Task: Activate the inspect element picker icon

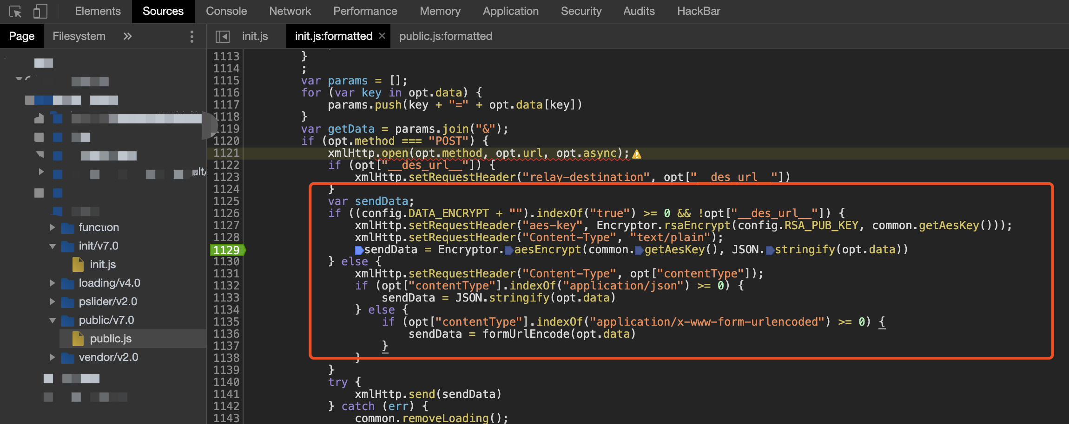Action: coord(15,11)
